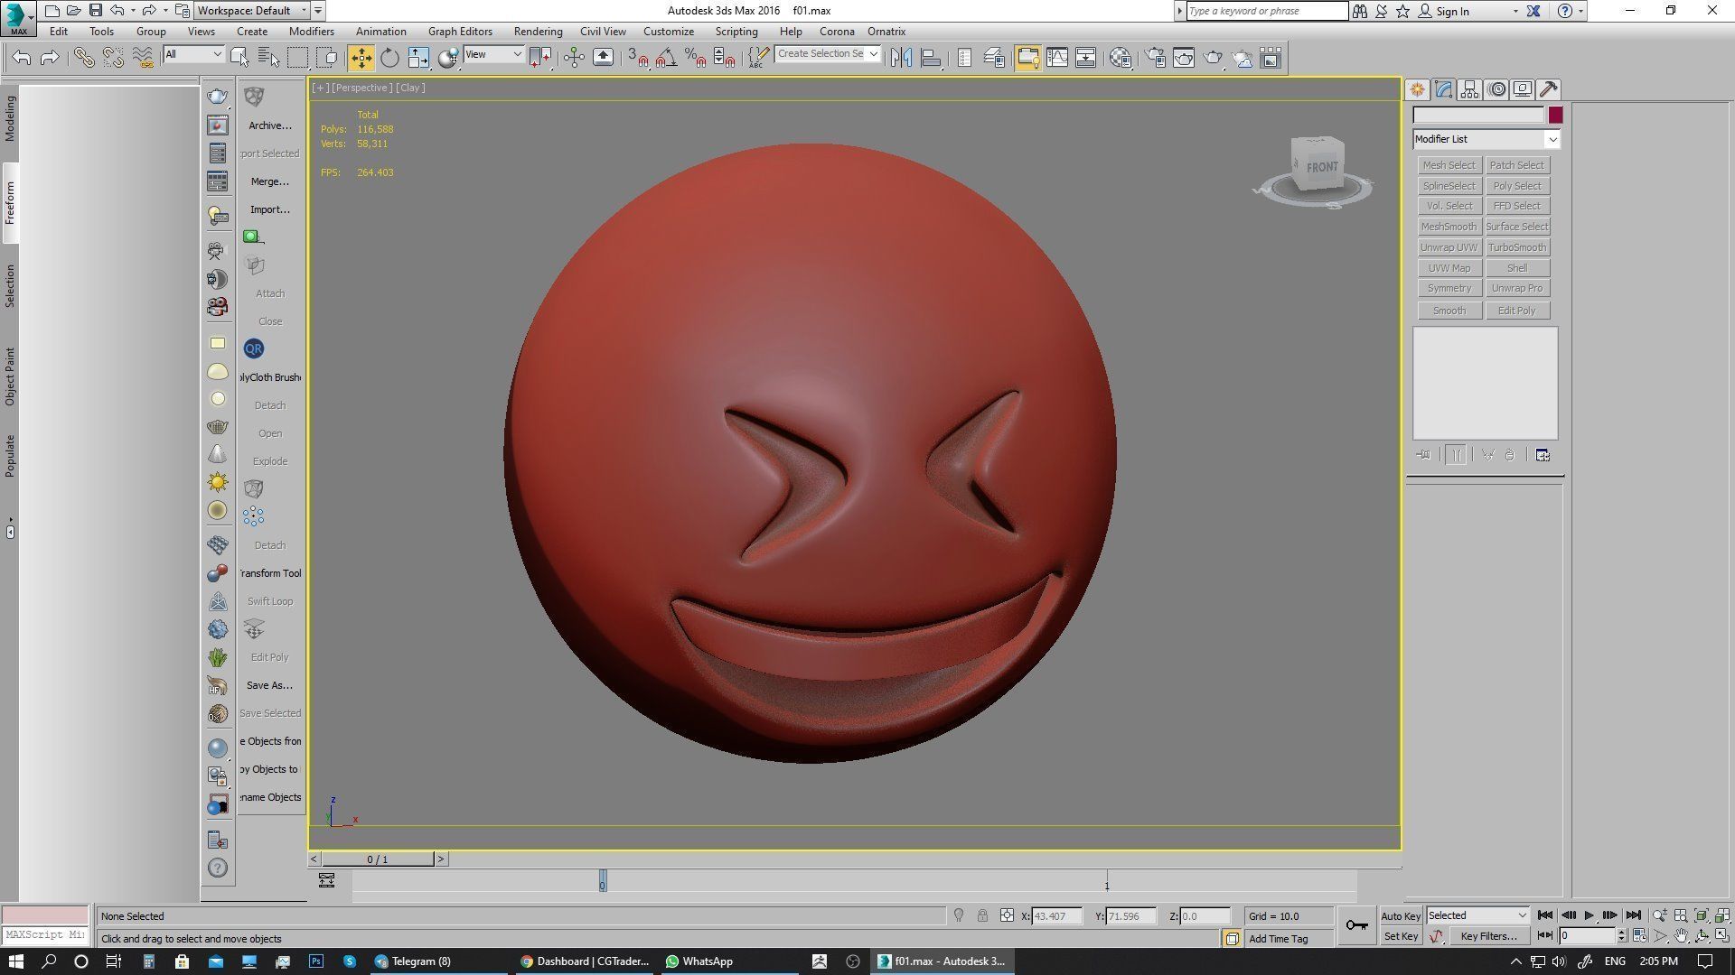Expand the Modifier List dropdown
1735x975 pixels.
[1486, 139]
